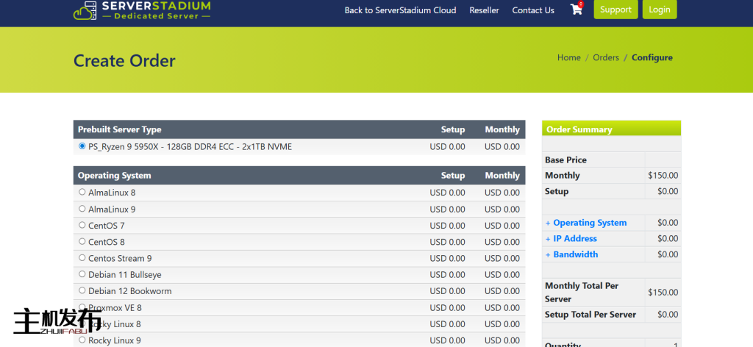Expand IP Address in Order Summary

pyautogui.click(x=574, y=239)
